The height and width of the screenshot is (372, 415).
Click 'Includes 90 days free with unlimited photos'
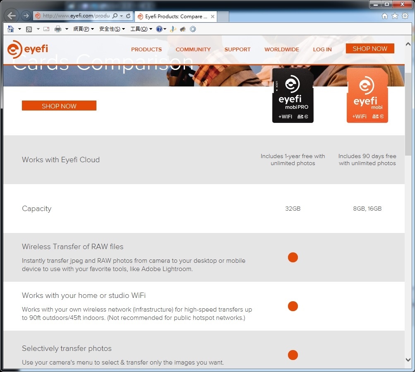[367, 160]
